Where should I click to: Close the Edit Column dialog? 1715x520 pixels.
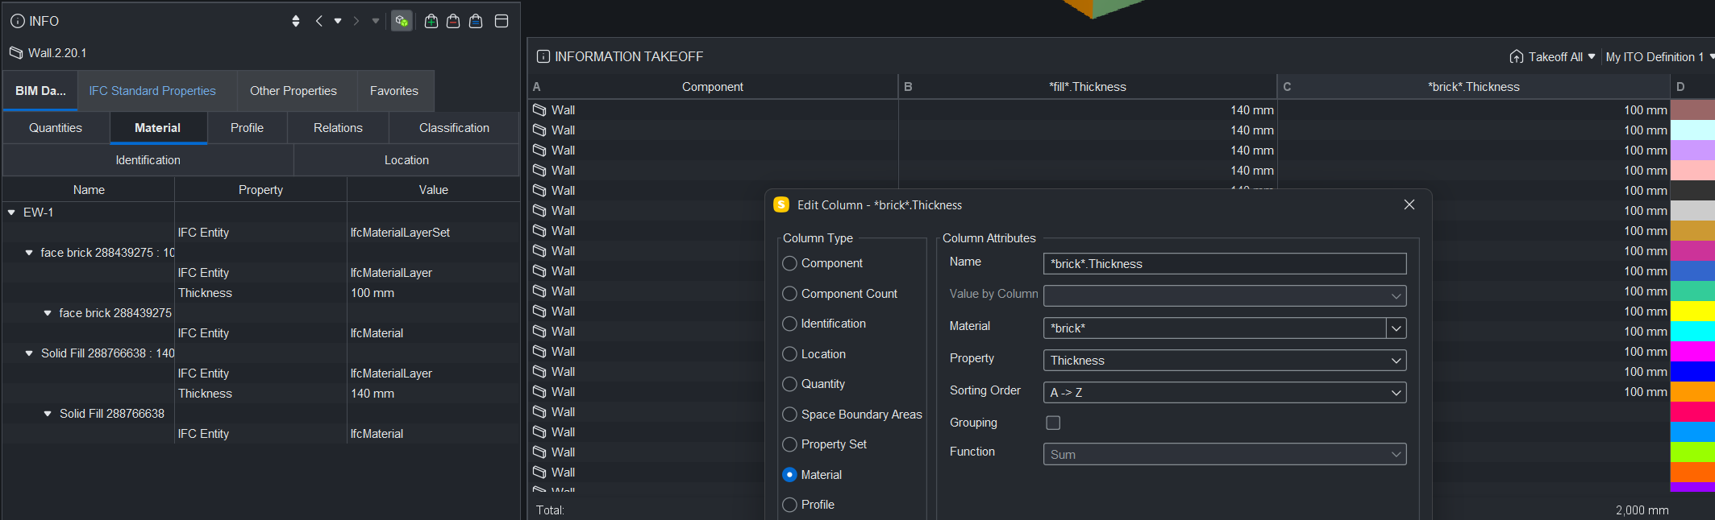click(x=1409, y=204)
